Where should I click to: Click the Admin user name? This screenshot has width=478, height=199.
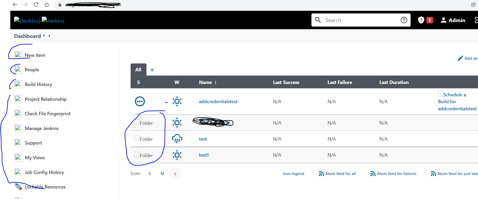pyautogui.click(x=457, y=20)
